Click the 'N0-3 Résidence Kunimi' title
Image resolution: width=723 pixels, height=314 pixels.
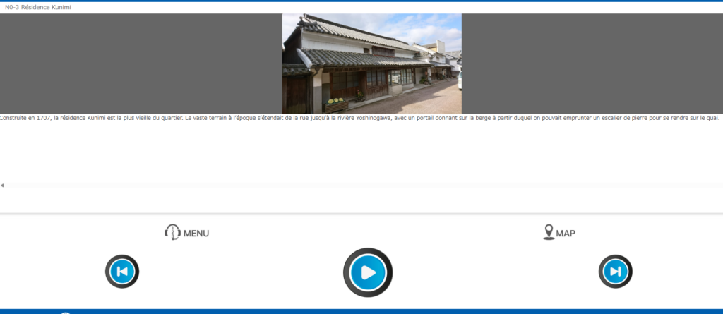point(38,7)
